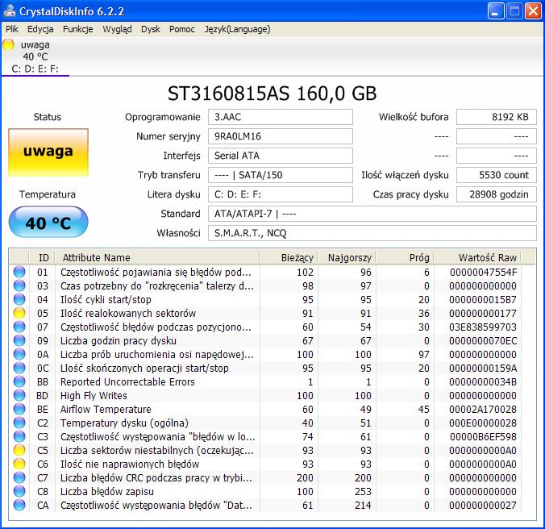Select row Airflow Temperature
The image size is (545, 529).
pos(267,409)
